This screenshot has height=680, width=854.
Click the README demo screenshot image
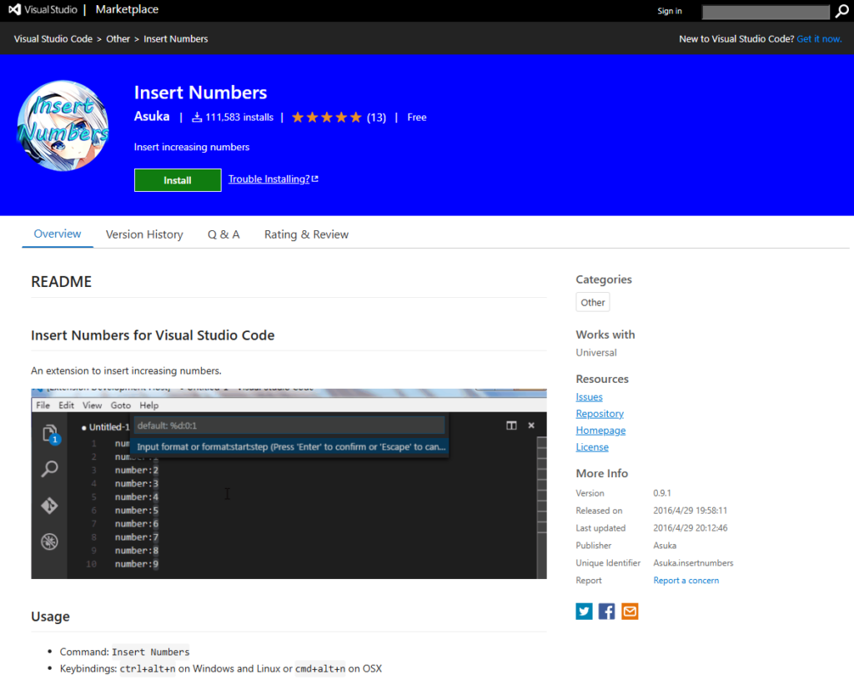point(289,484)
